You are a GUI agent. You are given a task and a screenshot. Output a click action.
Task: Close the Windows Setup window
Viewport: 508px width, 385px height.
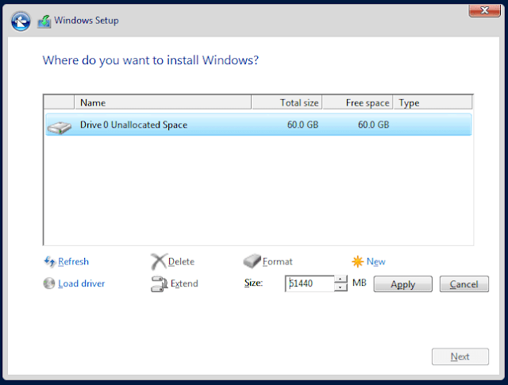click(x=479, y=10)
